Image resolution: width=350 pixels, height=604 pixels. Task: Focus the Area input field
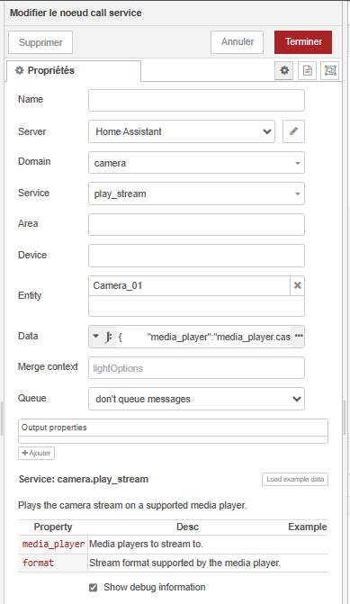pos(196,224)
